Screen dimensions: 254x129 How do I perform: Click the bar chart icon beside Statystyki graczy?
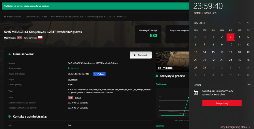(x=157, y=76)
